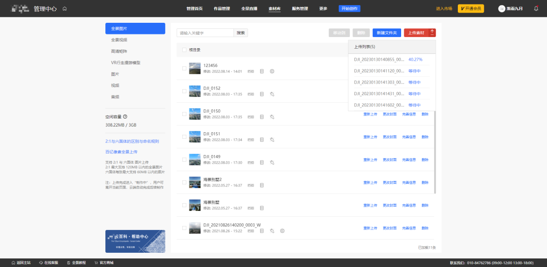Screen dimensions: 547x267
Task: Click the copyright icon for DJI_20210826140200_0003_W
Action: [x=282, y=231]
